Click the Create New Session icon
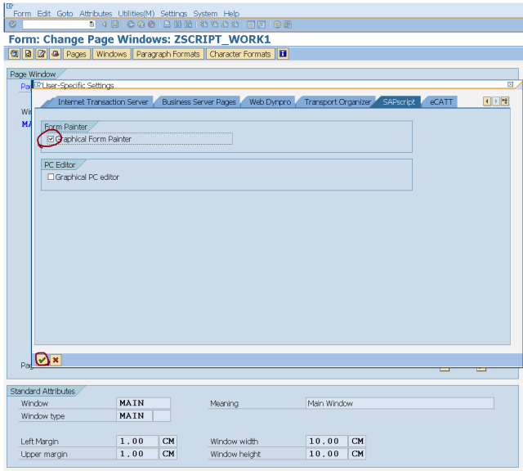Screen dimensions: 523x471 point(251,25)
